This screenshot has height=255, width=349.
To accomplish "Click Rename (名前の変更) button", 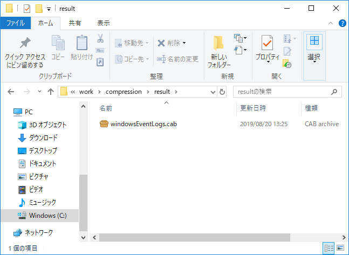I will pos(177,59).
